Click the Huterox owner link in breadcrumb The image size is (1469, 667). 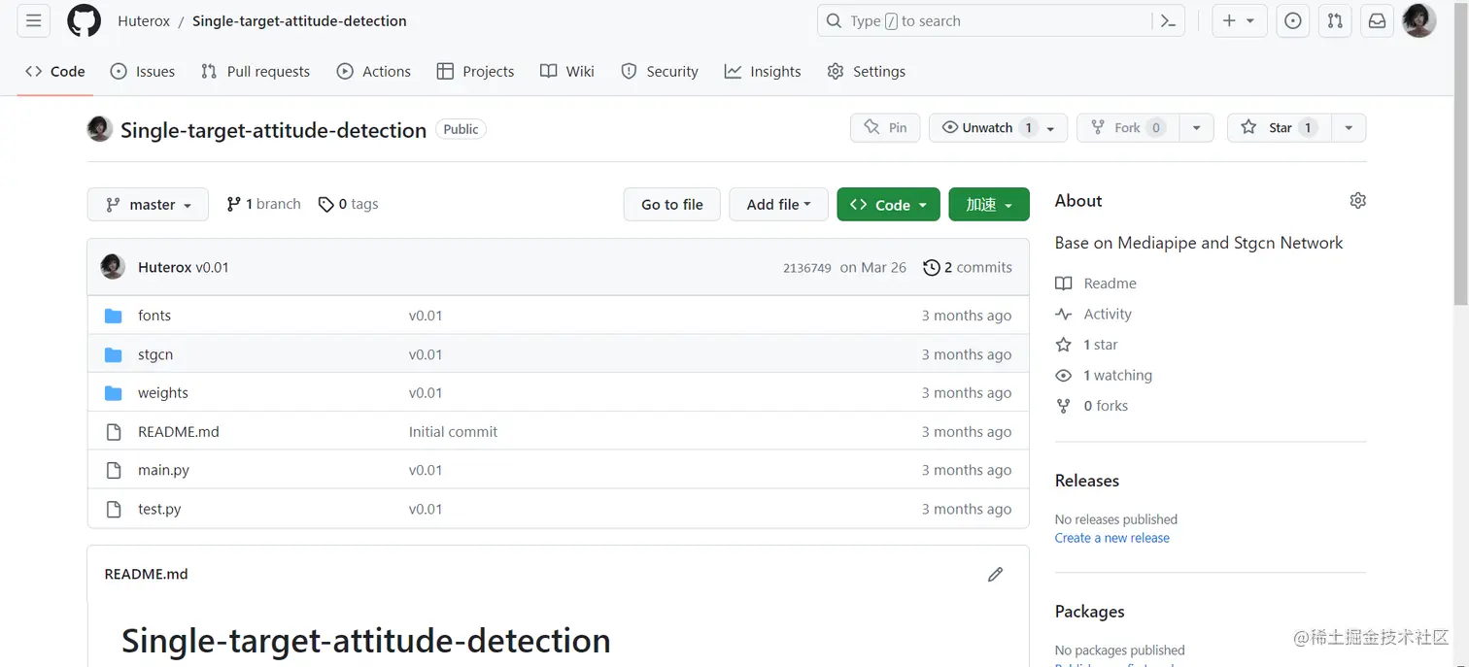click(x=144, y=21)
